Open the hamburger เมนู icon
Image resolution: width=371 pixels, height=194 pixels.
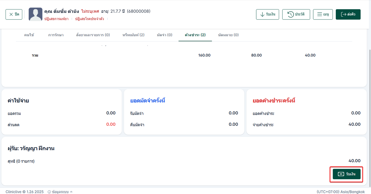pos(320,14)
